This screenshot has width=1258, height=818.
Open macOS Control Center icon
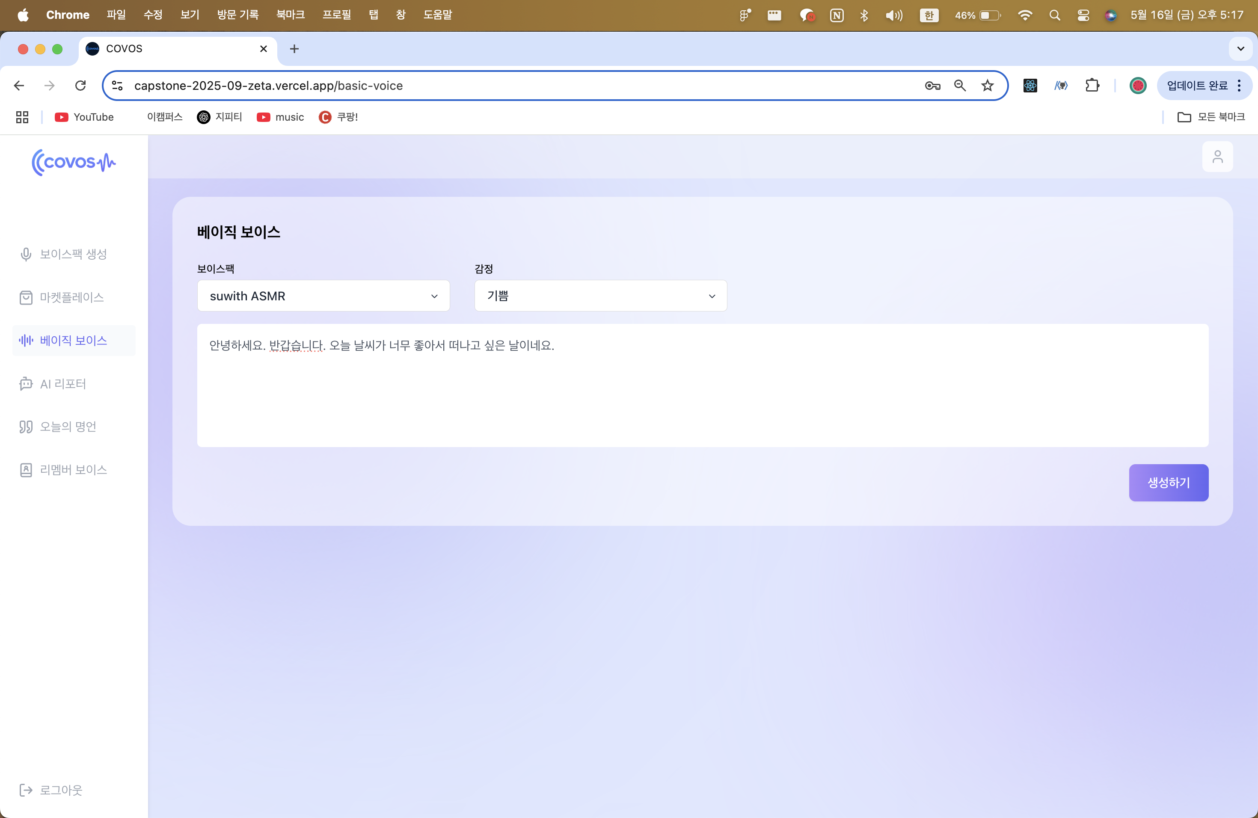pyautogui.click(x=1083, y=15)
